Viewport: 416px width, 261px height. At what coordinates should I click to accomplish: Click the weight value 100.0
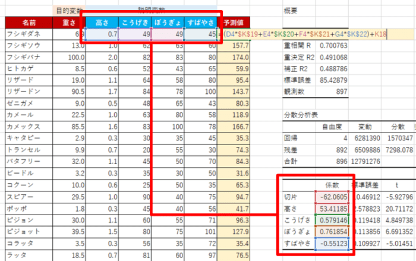click(x=69, y=57)
